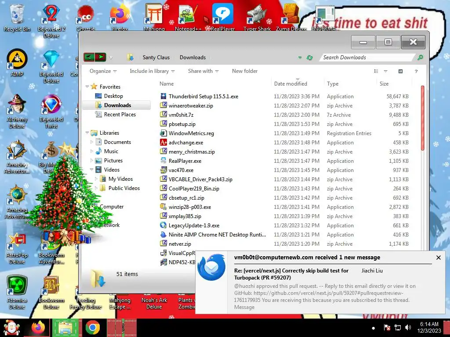Select Thunderbird Setup 115.5.1.exe file
Image resolution: width=450 pixels, height=337 pixels.
click(x=203, y=96)
